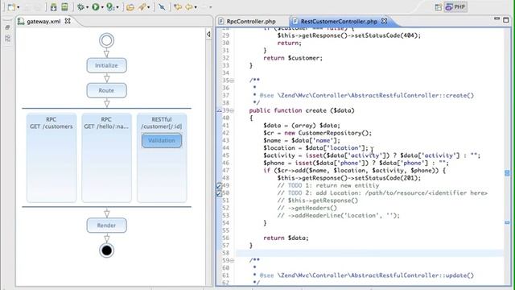Click the restore view icon in left sidebar
This screenshot has width=515, height=290.
[7, 27]
